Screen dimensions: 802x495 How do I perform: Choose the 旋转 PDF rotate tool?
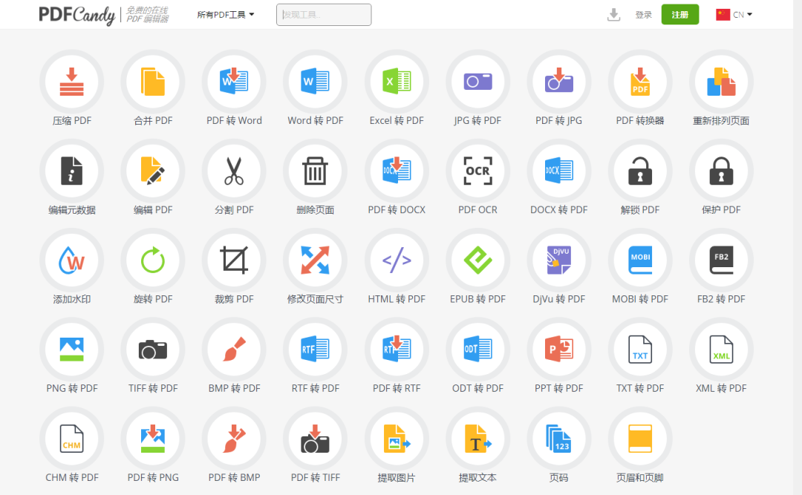click(x=153, y=260)
